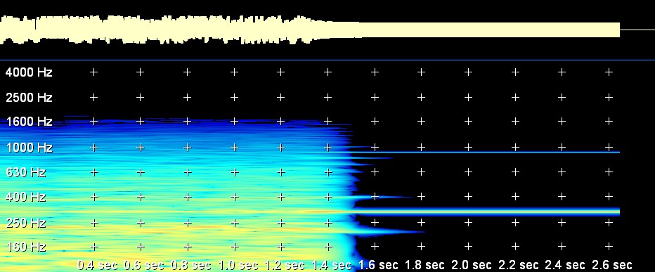Click the grid cross at 4000 Hz, 2.0 sec

pyautogui.click(x=468, y=72)
